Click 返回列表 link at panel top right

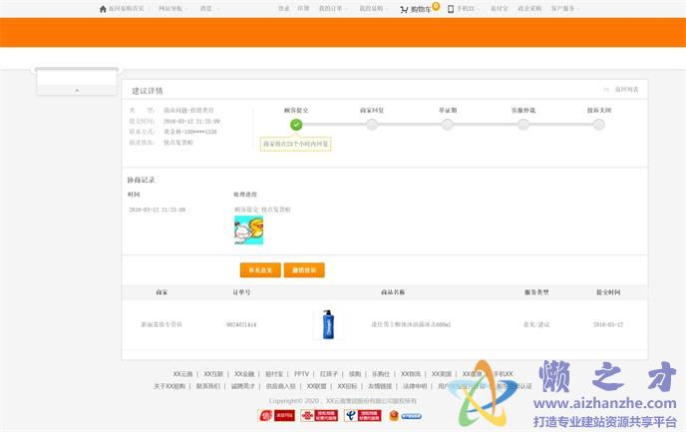tap(625, 90)
